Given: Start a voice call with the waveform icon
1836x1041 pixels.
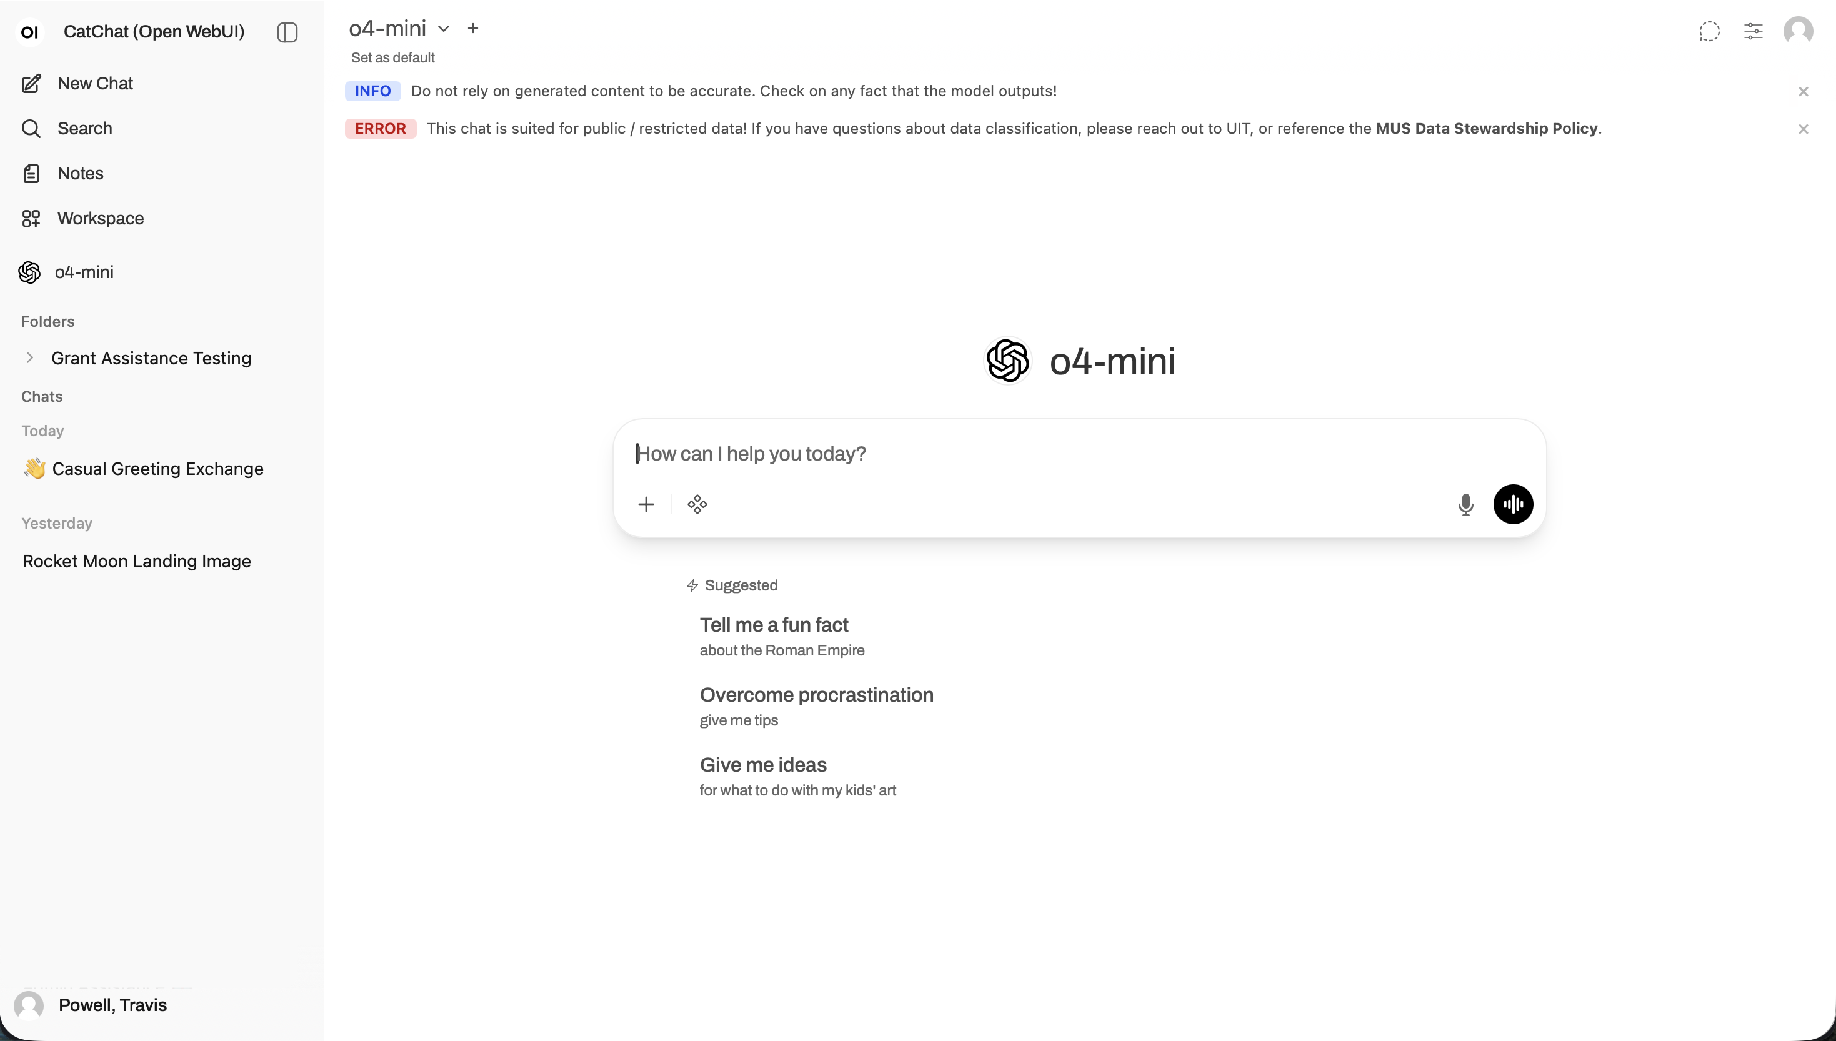Looking at the screenshot, I should pyautogui.click(x=1513, y=504).
